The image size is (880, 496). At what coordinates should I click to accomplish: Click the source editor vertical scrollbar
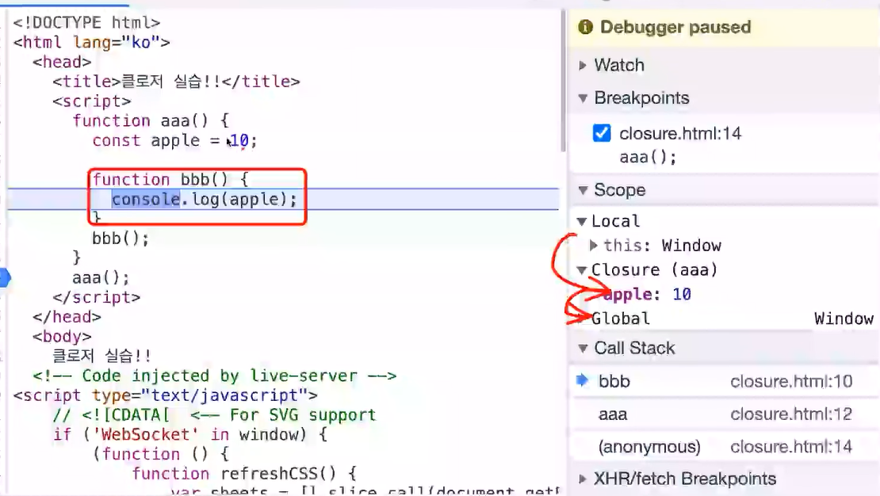[x=563, y=82]
